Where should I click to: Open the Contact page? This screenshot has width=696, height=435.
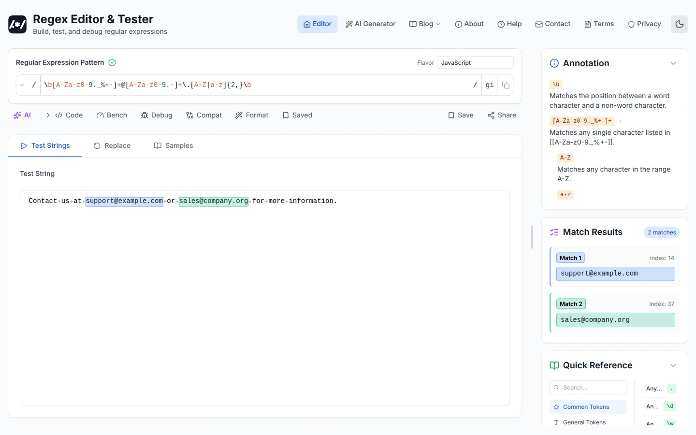click(x=553, y=24)
